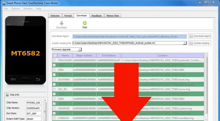The width and height of the screenshot is (220, 121).
Task: Toggle the EBR2 row checkbox
Action: (x=54, y=99)
